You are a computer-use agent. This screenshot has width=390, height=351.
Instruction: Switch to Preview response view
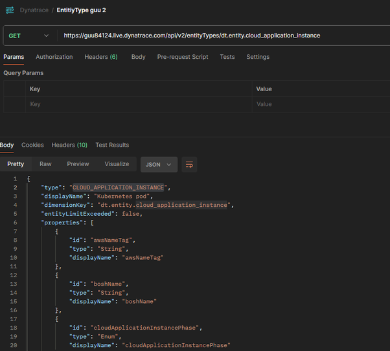coord(78,164)
